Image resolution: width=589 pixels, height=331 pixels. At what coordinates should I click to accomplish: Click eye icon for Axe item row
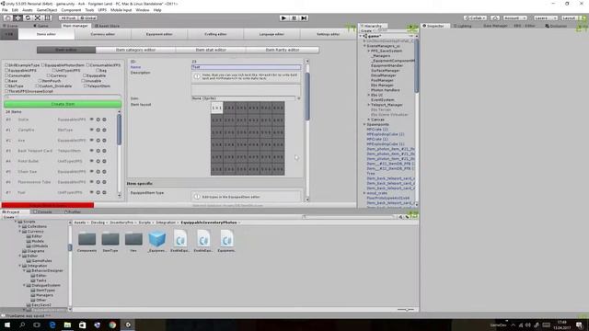tap(91, 140)
